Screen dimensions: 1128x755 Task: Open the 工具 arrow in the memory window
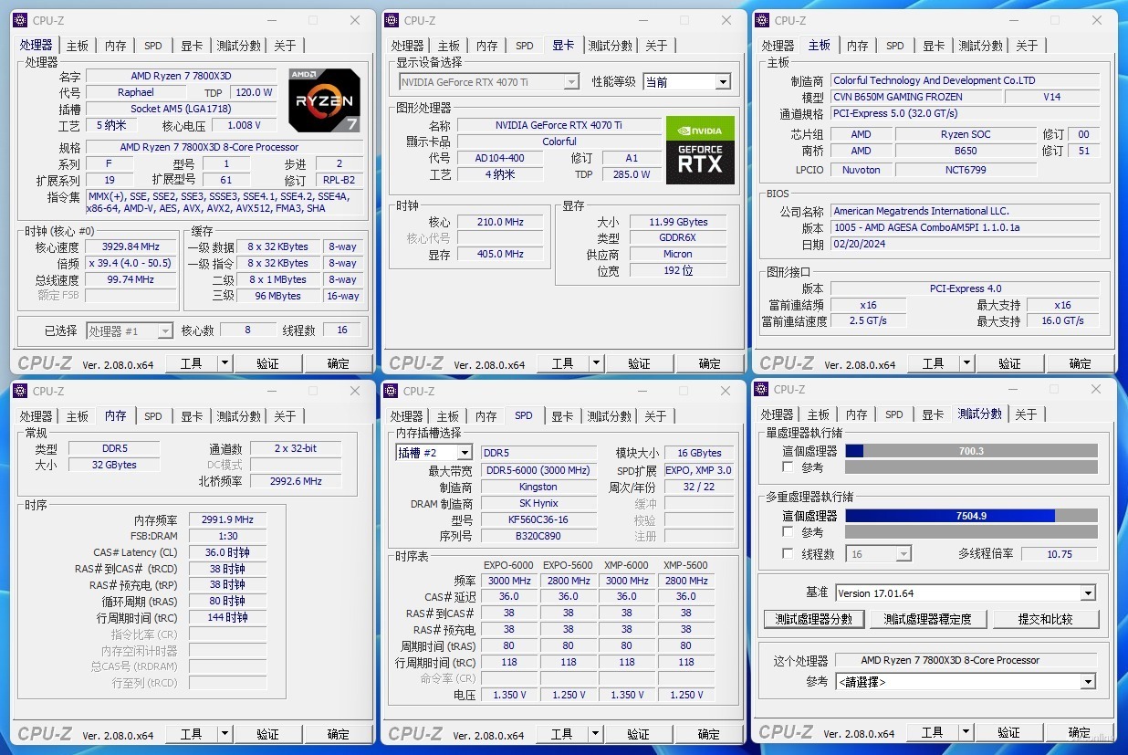point(225,733)
